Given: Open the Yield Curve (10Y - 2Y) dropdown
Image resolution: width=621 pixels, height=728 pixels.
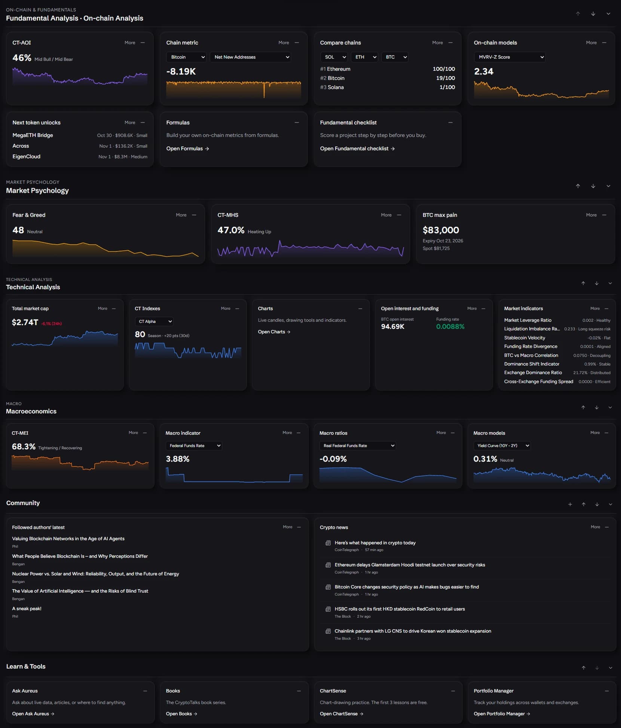Looking at the screenshot, I should [x=502, y=446].
